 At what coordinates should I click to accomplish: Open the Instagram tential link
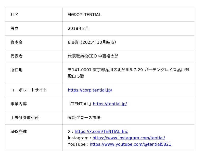[129, 138]
